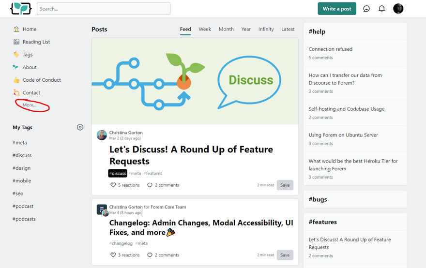Save the Changelog post to reading list
Screen dimensions: 426x268
point(285,255)
